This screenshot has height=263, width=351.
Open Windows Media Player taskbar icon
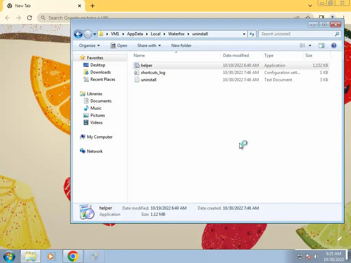click(51, 256)
